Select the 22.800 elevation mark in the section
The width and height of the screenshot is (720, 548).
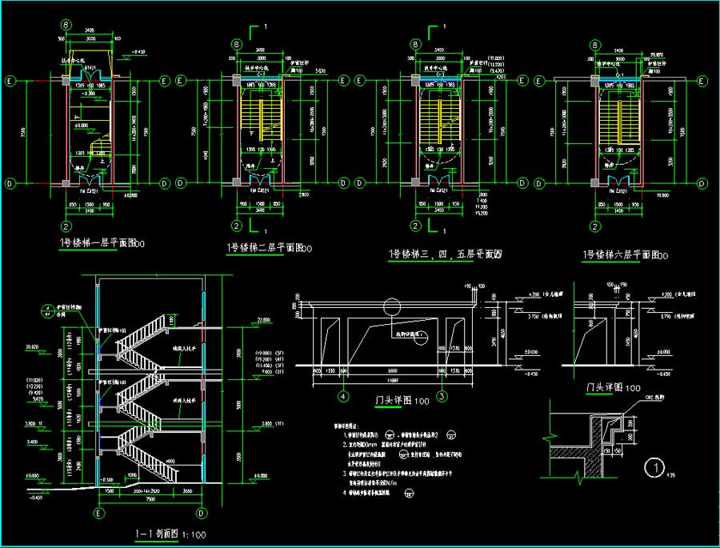pos(264,320)
